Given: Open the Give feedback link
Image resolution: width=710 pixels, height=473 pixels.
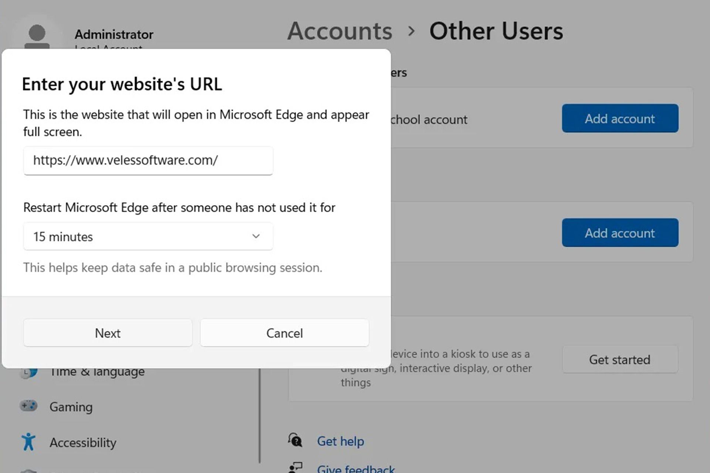Looking at the screenshot, I should click(356, 469).
